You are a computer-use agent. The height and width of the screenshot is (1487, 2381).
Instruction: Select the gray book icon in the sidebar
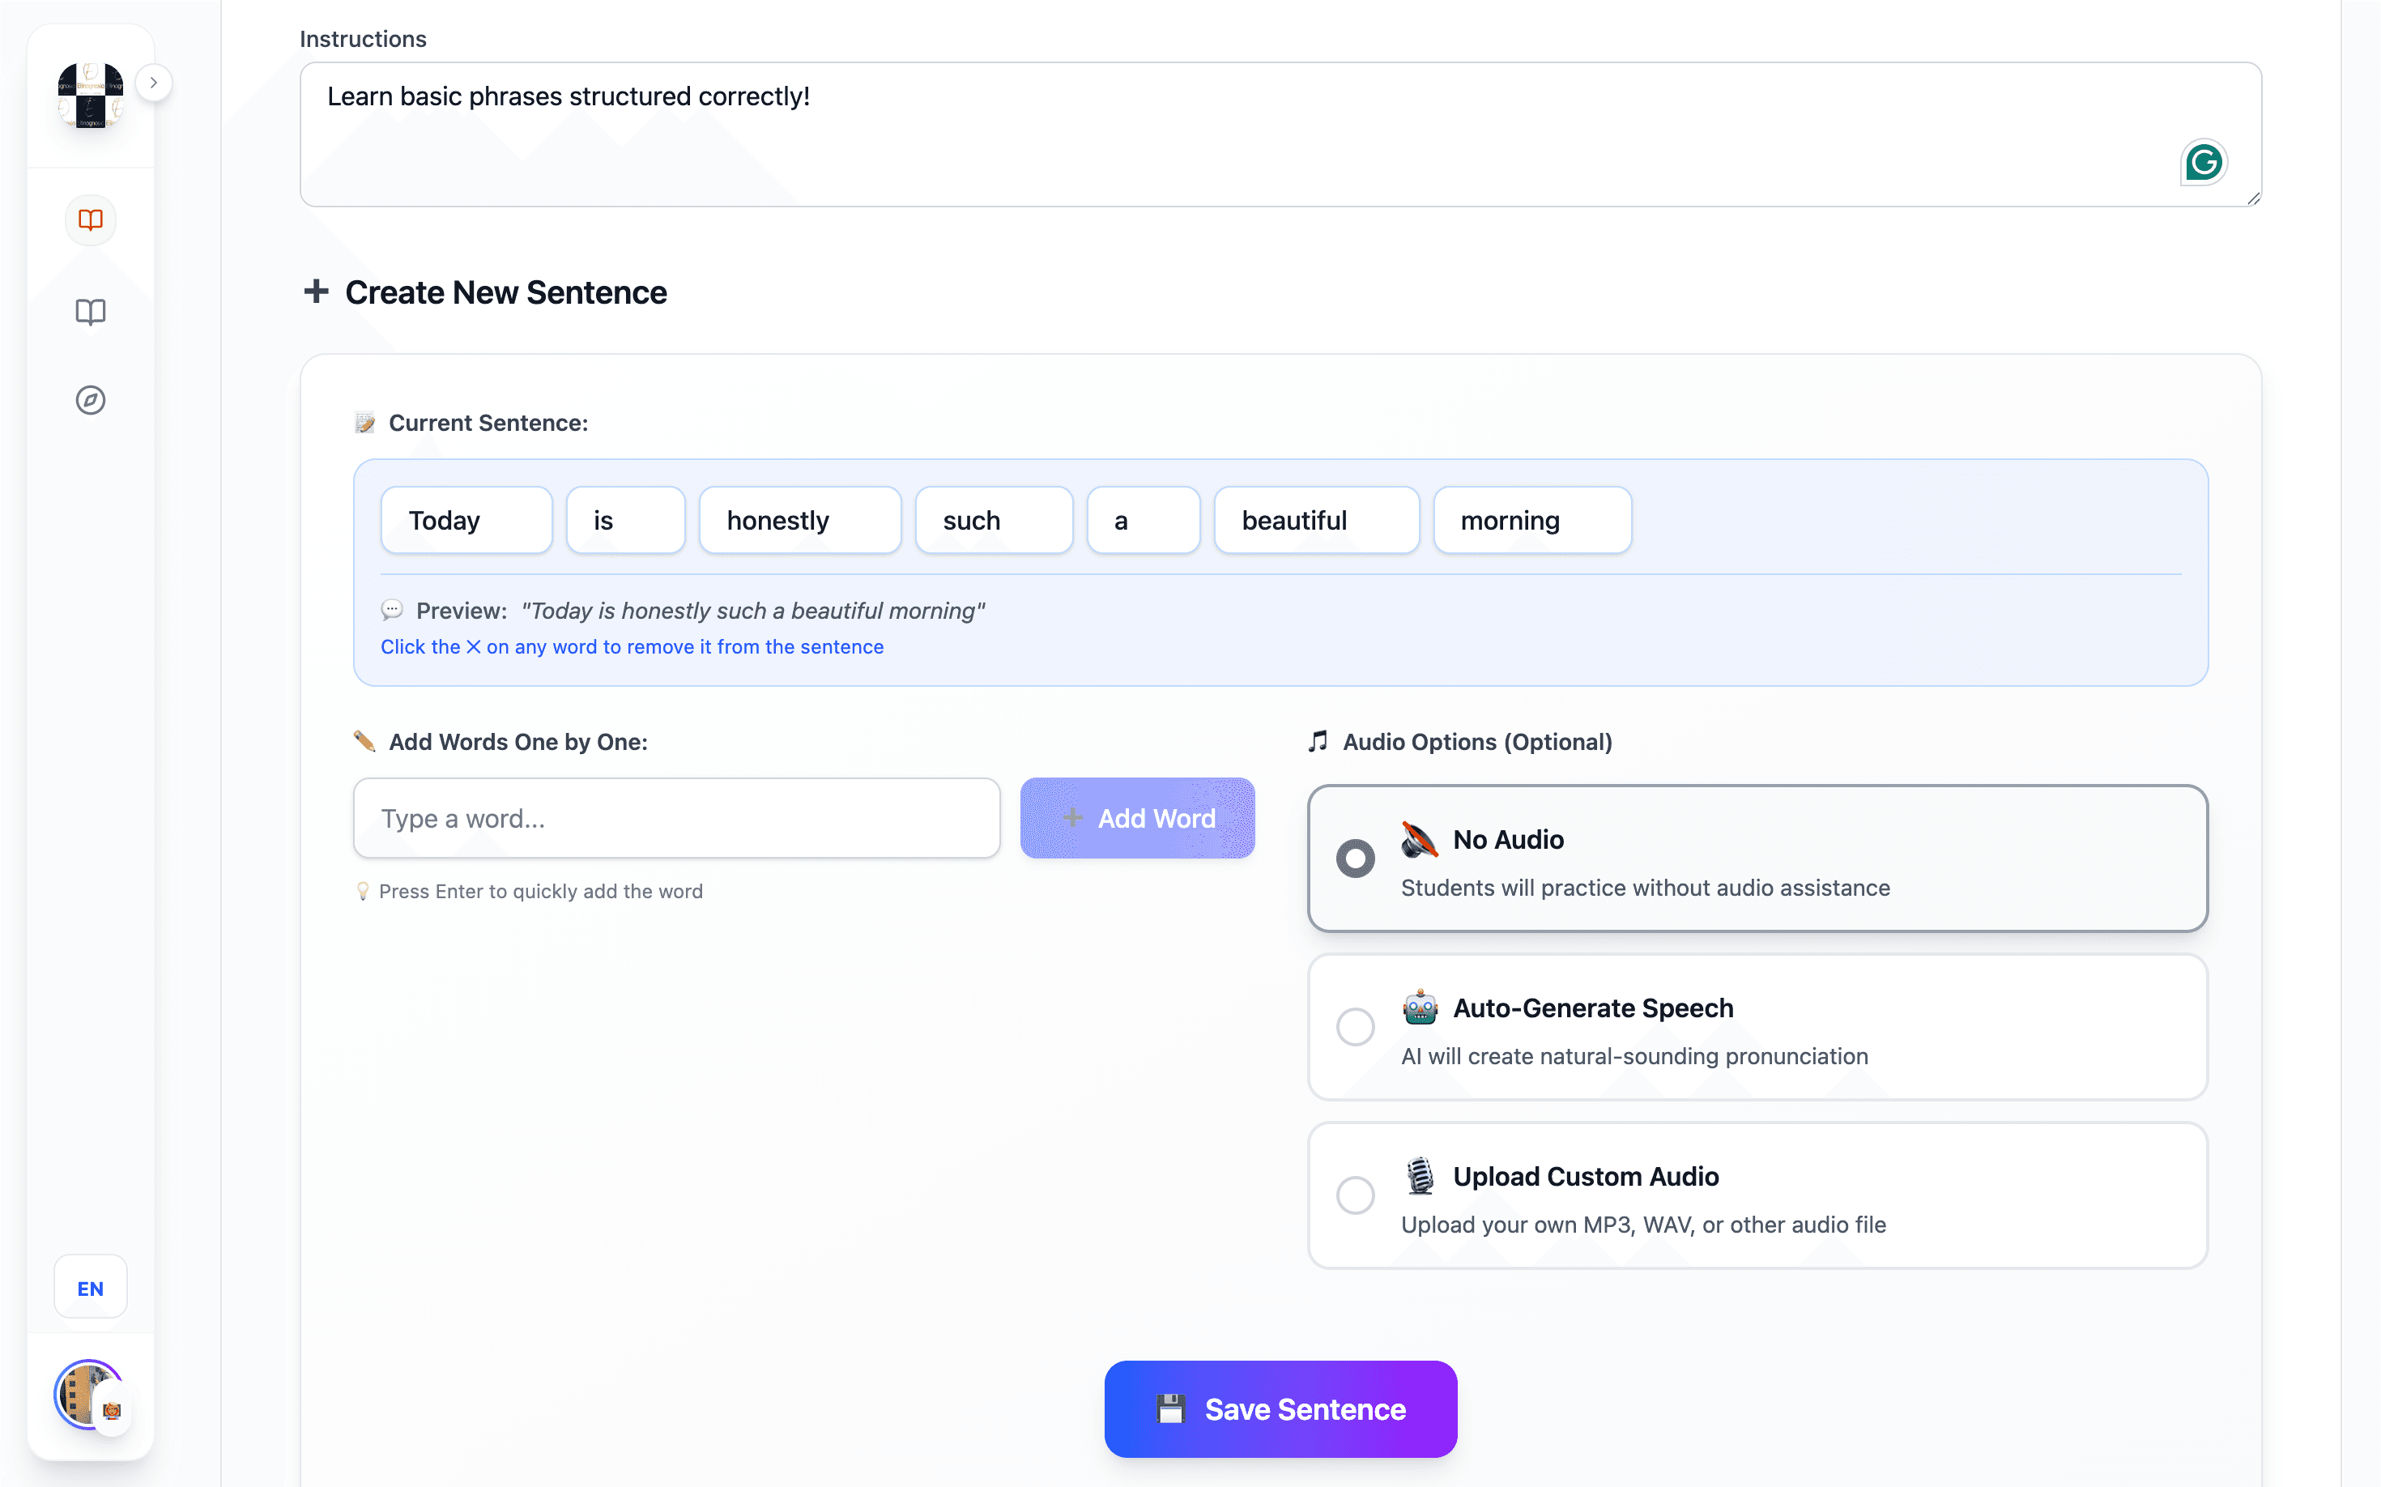point(90,313)
